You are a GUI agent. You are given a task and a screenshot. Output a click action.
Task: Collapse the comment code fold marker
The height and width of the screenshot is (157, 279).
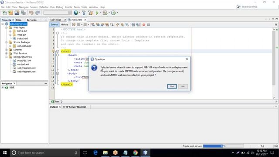(x=58, y=33)
